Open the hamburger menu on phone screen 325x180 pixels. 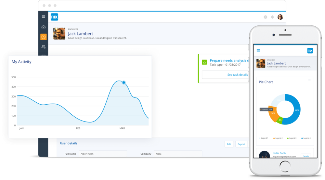[258, 51]
